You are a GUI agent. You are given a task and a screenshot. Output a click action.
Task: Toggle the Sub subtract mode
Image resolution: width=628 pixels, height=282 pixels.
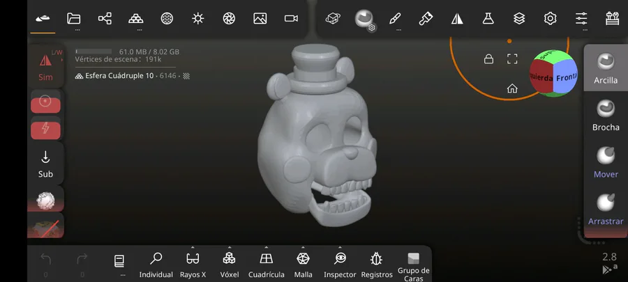(45, 164)
